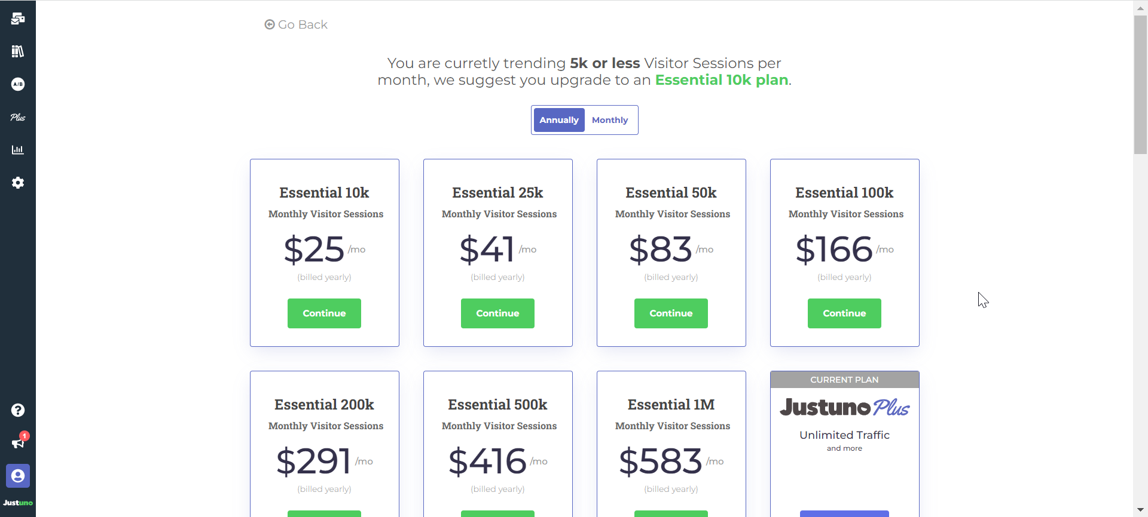
Task: Click the Essential 10k plan hyperlink
Action: pyautogui.click(x=721, y=79)
